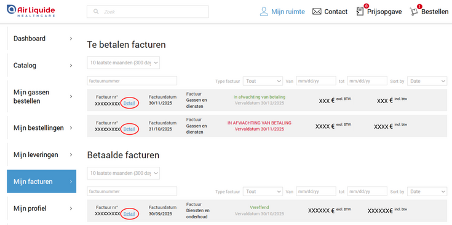Click the tot date field for paid invoices

point(367,191)
